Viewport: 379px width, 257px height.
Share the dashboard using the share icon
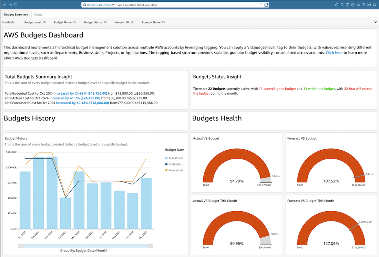click(x=358, y=4)
